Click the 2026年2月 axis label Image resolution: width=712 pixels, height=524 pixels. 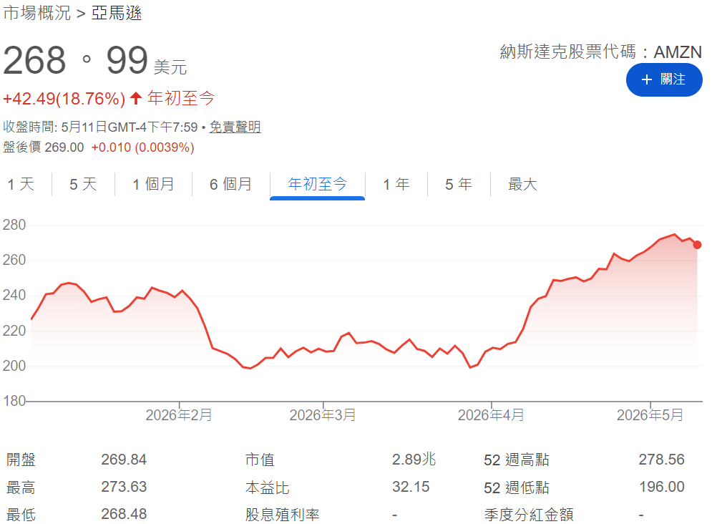click(x=179, y=414)
